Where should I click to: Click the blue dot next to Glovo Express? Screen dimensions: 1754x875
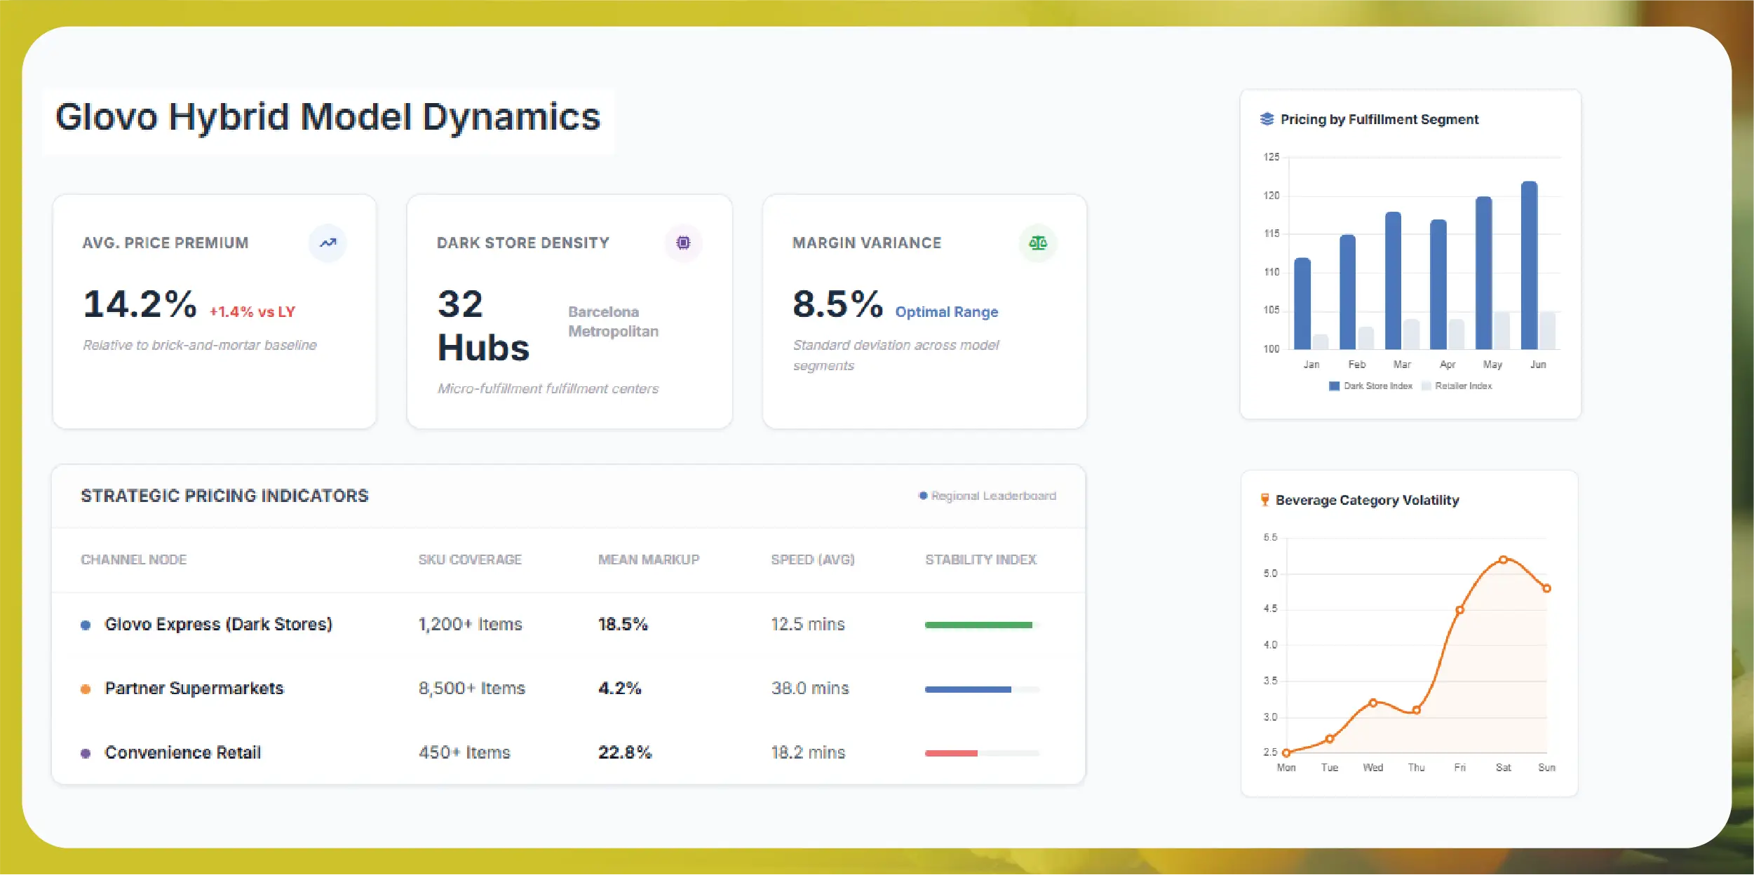tap(86, 625)
